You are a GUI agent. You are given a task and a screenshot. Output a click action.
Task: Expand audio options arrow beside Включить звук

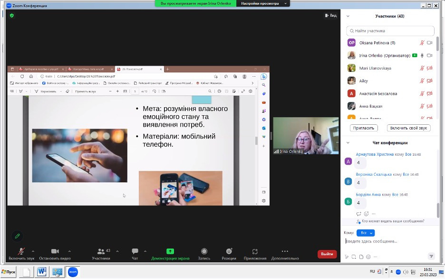tap(33, 251)
